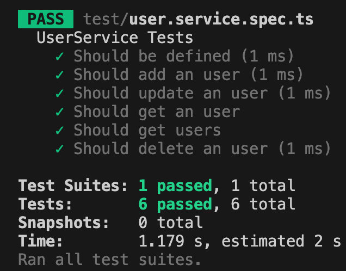Click the Ran all test suites message
Viewport: 346px width, 271px height.
pos(109,260)
